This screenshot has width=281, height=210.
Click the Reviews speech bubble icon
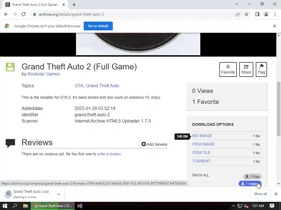click(x=10, y=143)
